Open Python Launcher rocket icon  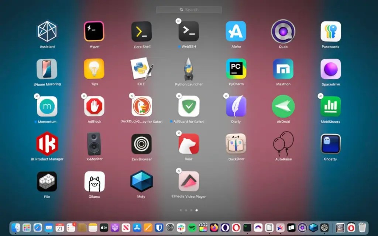tap(188, 69)
